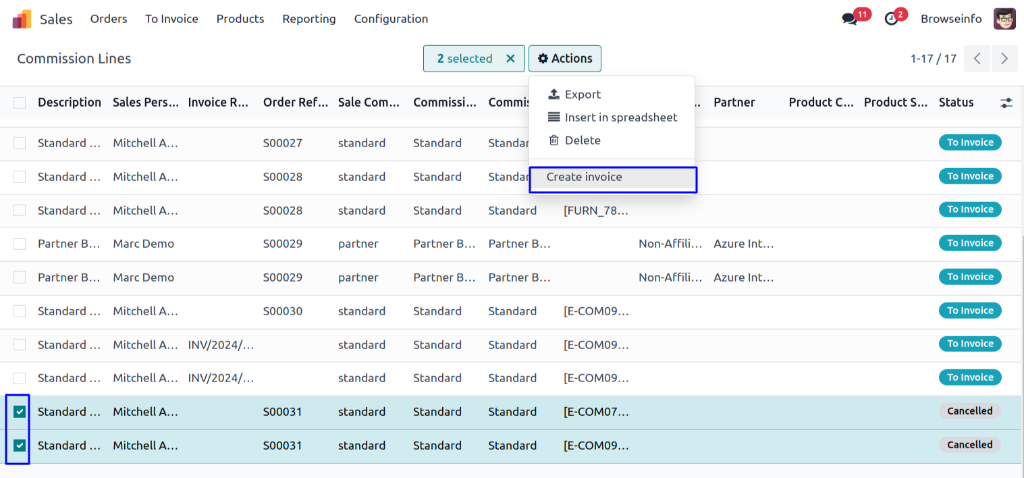Choose Export in the Actions menu

coord(582,95)
